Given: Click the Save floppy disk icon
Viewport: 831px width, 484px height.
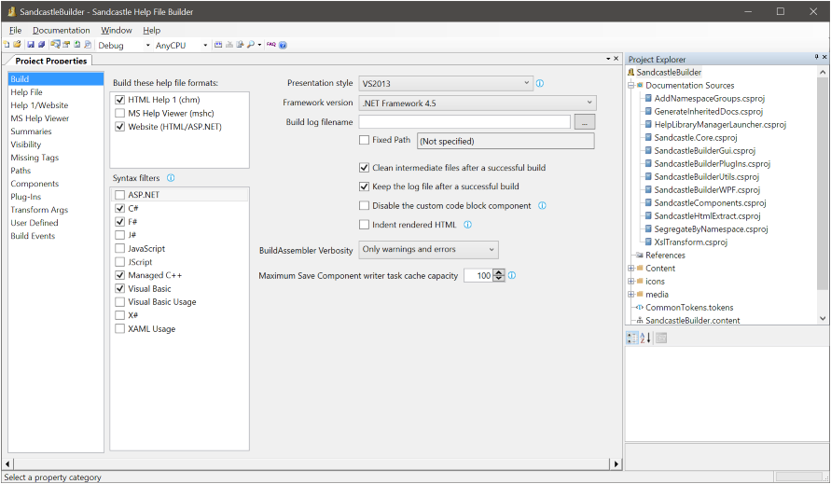Looking at the screenshot, I should tap(31, 45).
